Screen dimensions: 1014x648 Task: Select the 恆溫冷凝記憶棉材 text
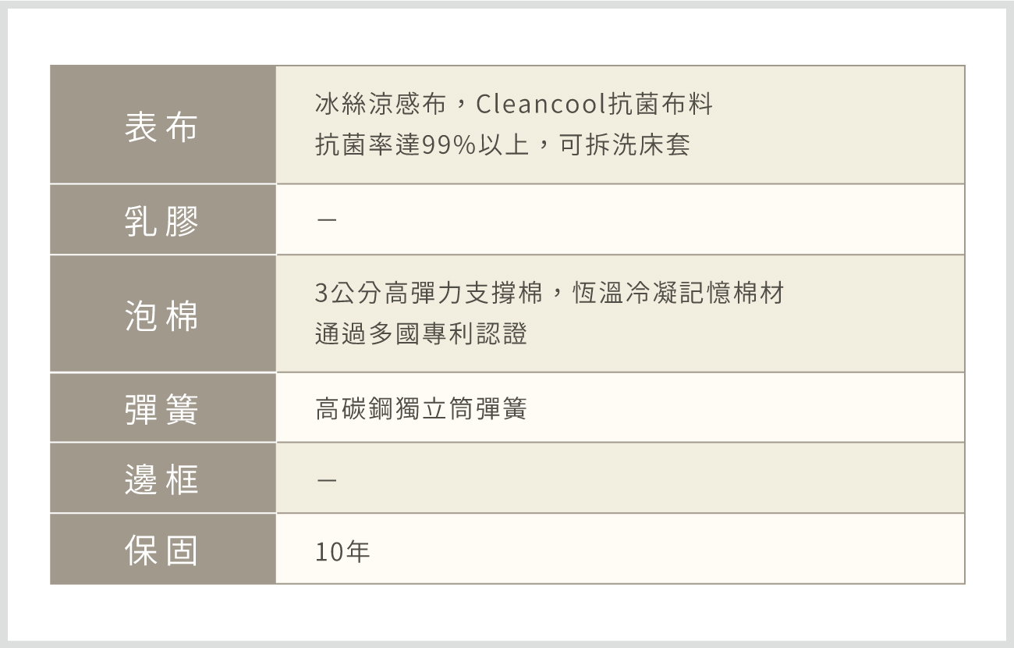pyautogui.click(x=678, y=293)
